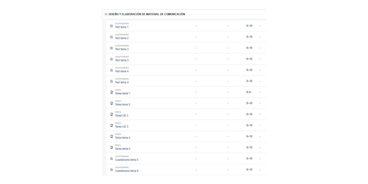The image size is (368, 184).
Task: Click the quiz icon beside Cuestionario tema 5
Action: tap(111, 158)
